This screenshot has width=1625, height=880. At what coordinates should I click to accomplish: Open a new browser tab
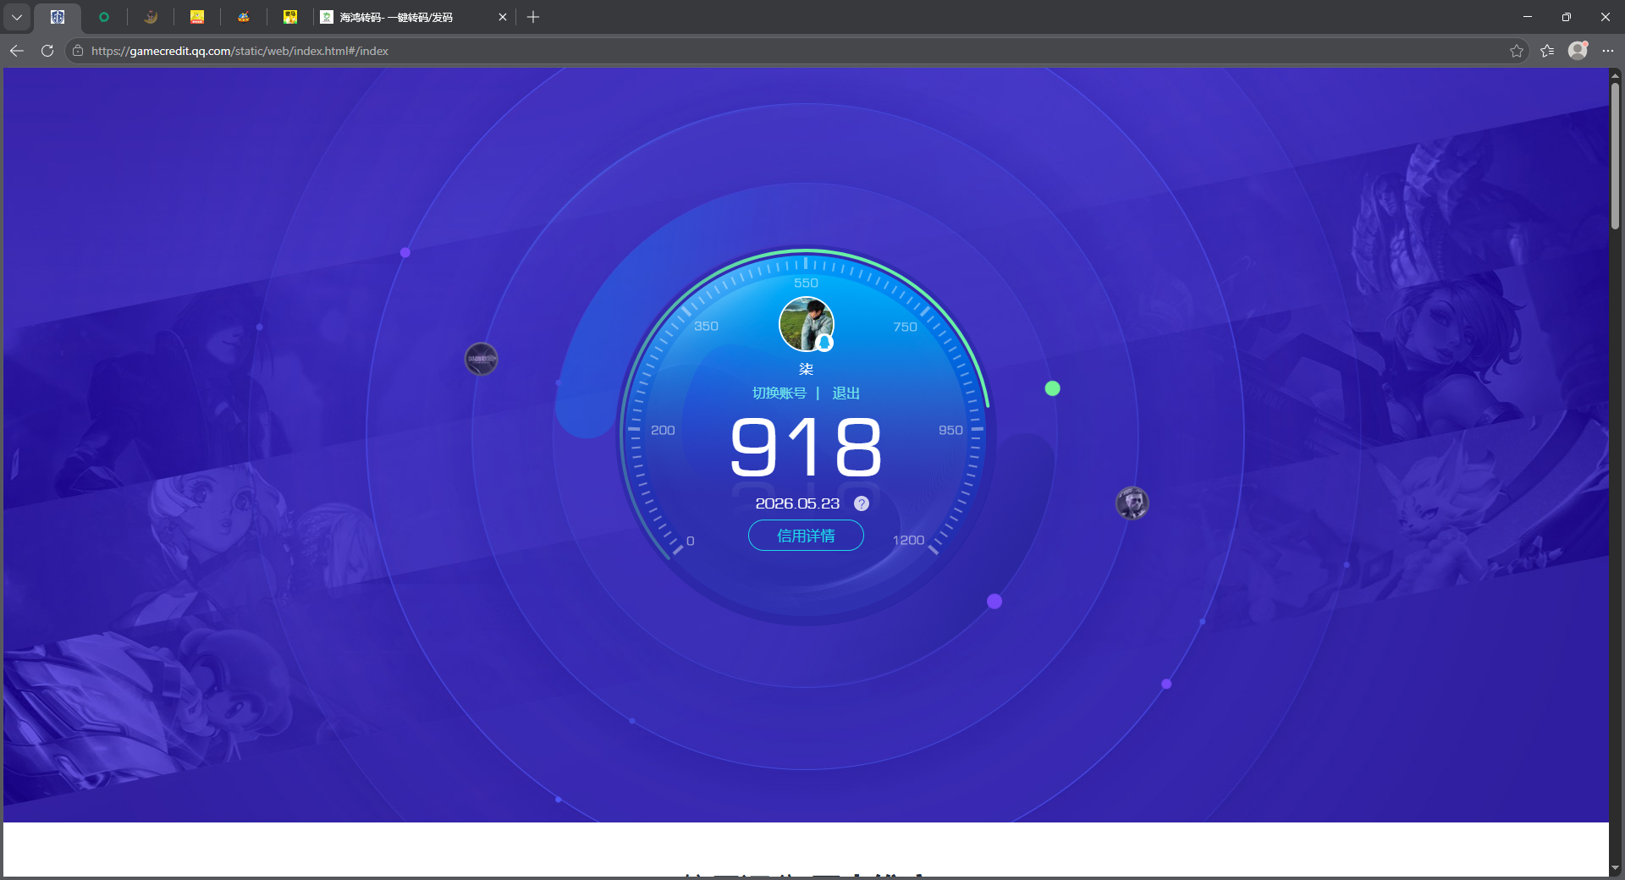coord(533,17)
